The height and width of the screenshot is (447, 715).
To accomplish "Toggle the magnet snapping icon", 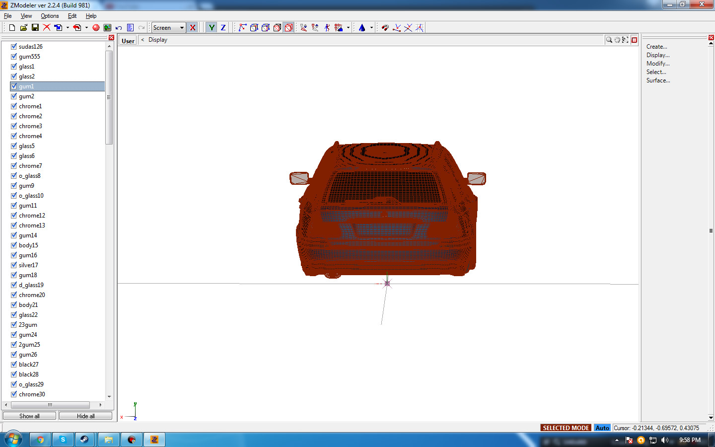I will (x=385, y=28).
